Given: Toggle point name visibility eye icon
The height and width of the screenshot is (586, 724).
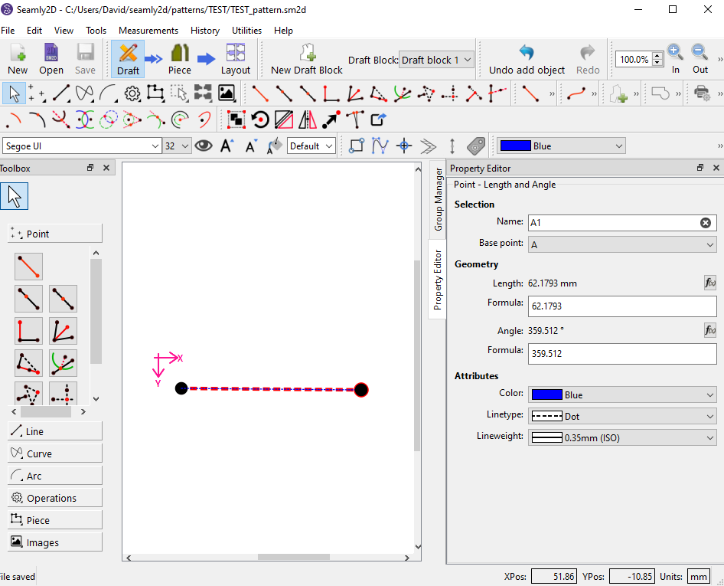Looking at the screenshot, I should pos(203,146).
